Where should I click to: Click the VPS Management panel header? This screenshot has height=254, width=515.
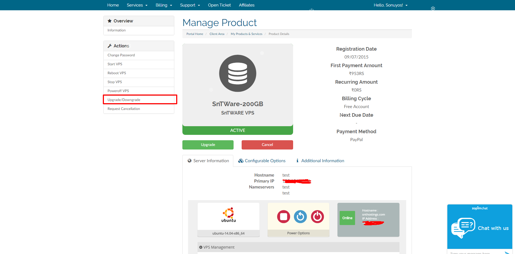coord(298,247)
